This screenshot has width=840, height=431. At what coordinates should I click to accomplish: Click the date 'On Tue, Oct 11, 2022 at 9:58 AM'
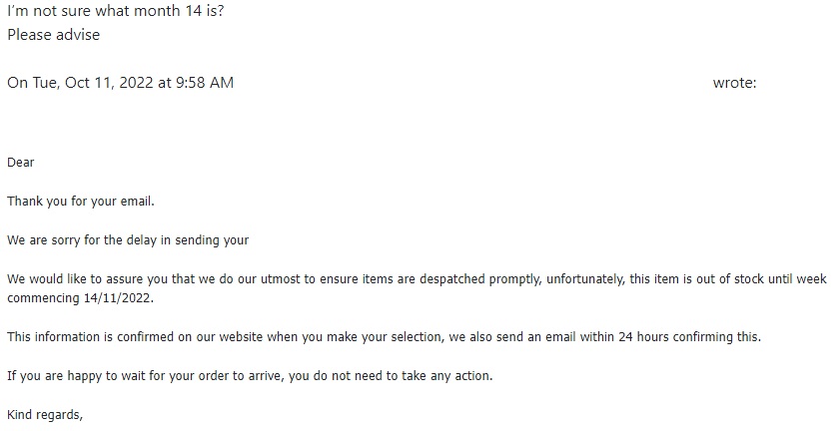click(121, 83)
